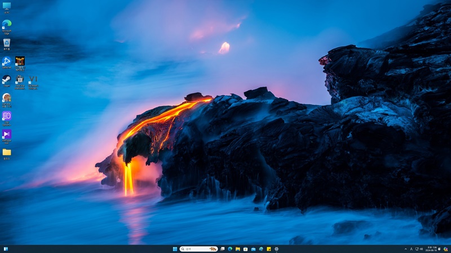This screenshot has height=253, width=451.
Task: Select the round portrait game shortcut
Action: tap(7, 101)
